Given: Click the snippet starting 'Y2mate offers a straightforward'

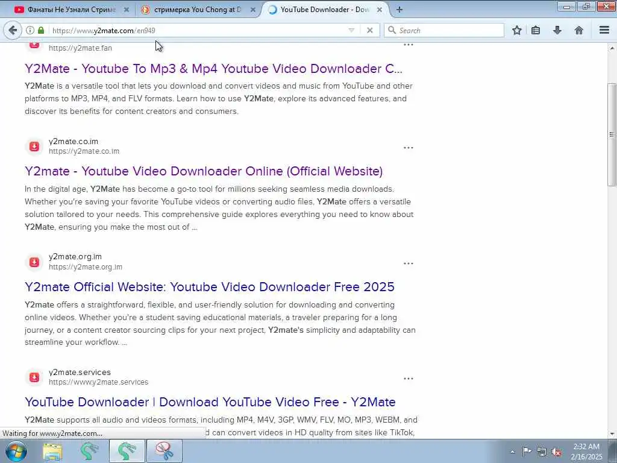Looking at the screenshot, I should click(x=220, y=323).
